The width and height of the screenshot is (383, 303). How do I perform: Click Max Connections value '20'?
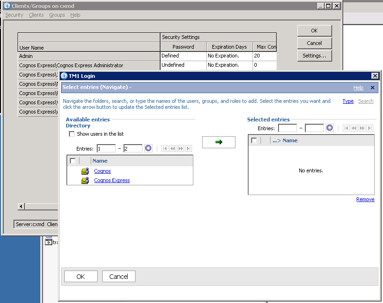[265, 56]
